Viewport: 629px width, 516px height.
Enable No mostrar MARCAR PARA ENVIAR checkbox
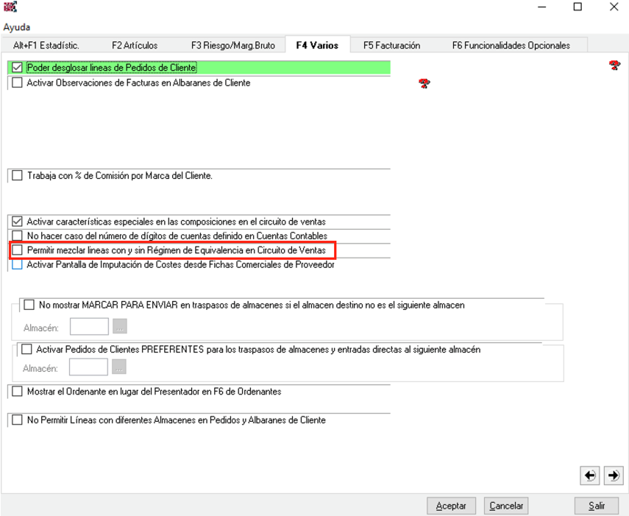point(29,305)
